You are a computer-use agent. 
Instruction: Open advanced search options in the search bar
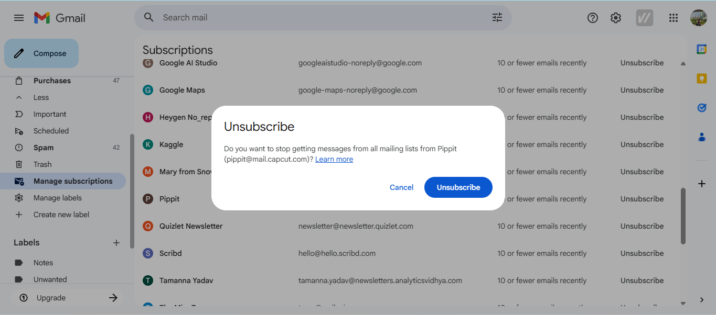[497, 17]
